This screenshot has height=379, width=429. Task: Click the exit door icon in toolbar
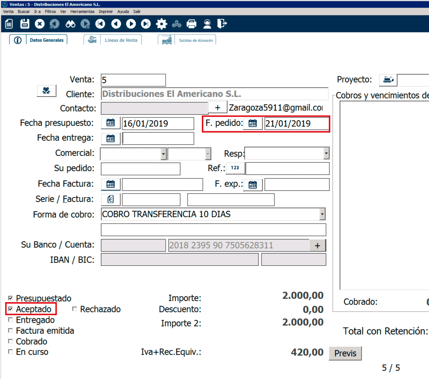[x=222, y=24]
